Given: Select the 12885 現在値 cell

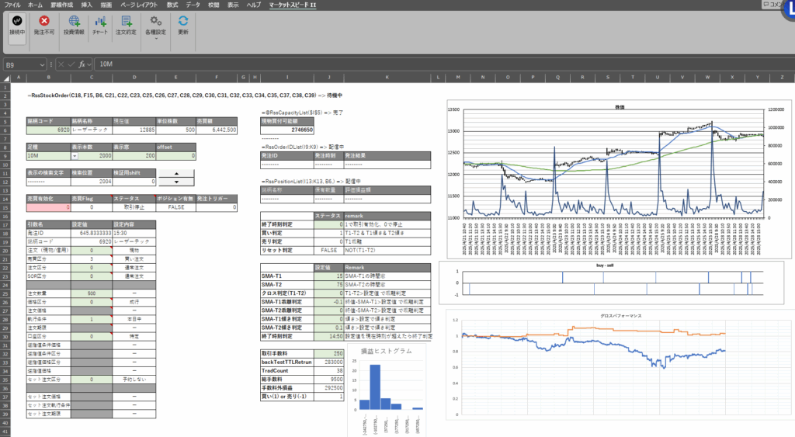Looking at the screenshot, I should tap(134, 130).
